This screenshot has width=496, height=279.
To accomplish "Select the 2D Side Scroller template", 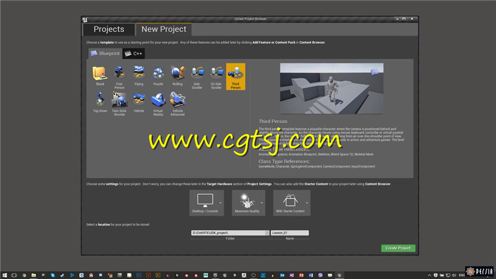I will tap(216, 77).
